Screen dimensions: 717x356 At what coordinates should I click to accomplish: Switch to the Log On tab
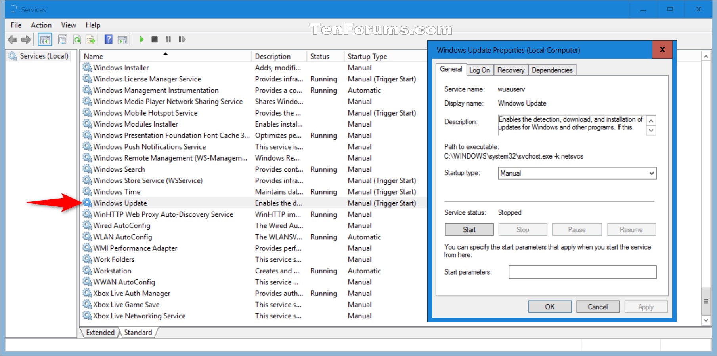(x=480, y=70)
